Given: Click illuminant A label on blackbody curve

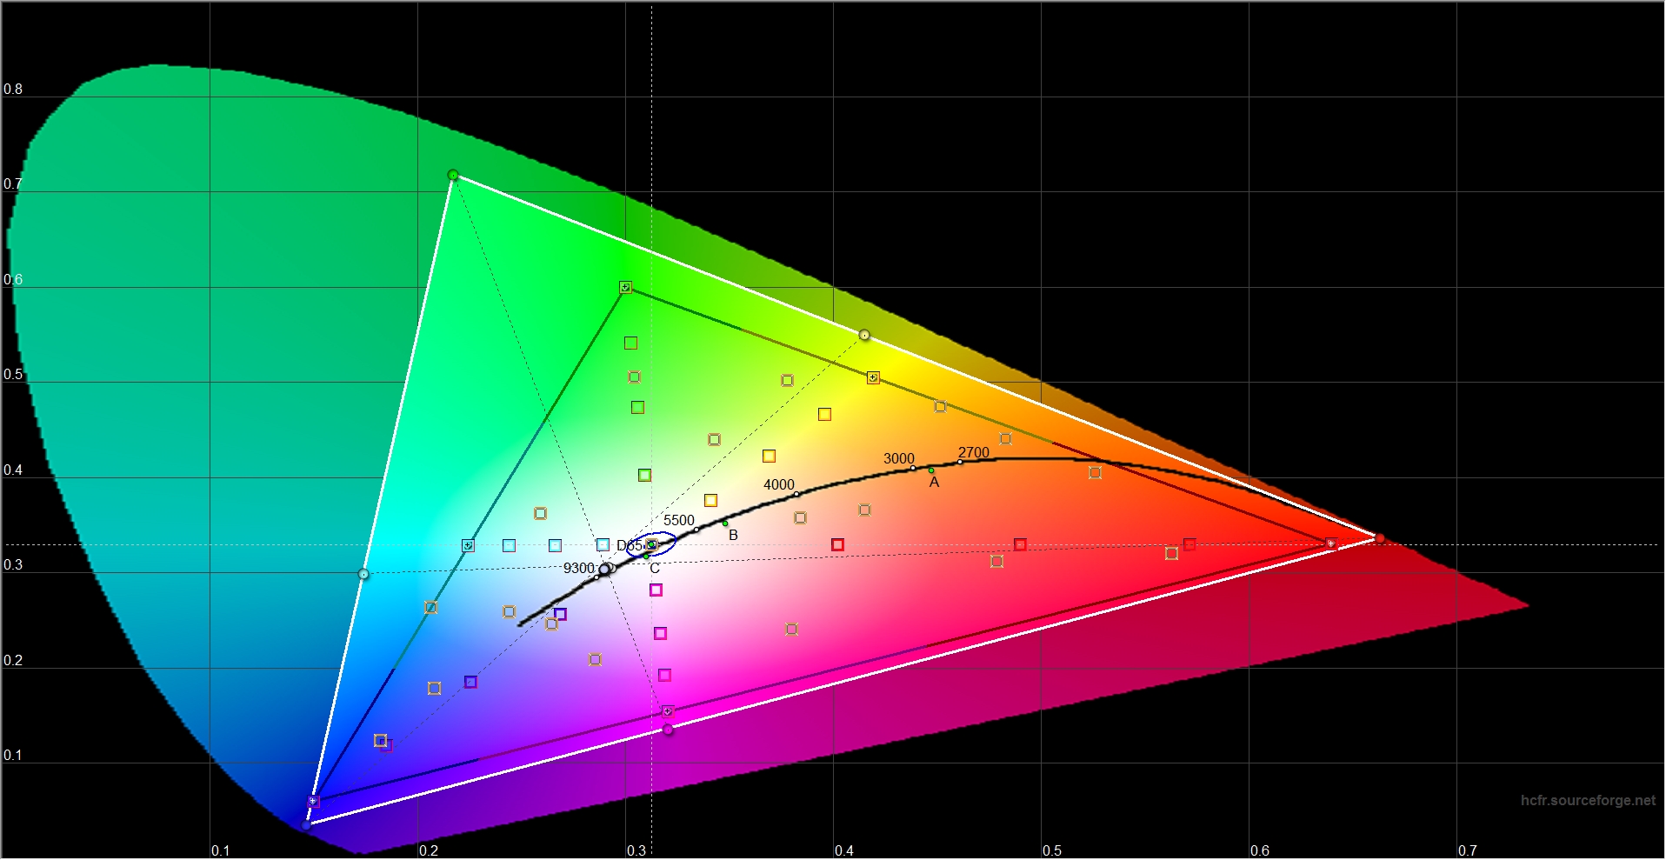Looking at the screenshot, I should point(935,483).
